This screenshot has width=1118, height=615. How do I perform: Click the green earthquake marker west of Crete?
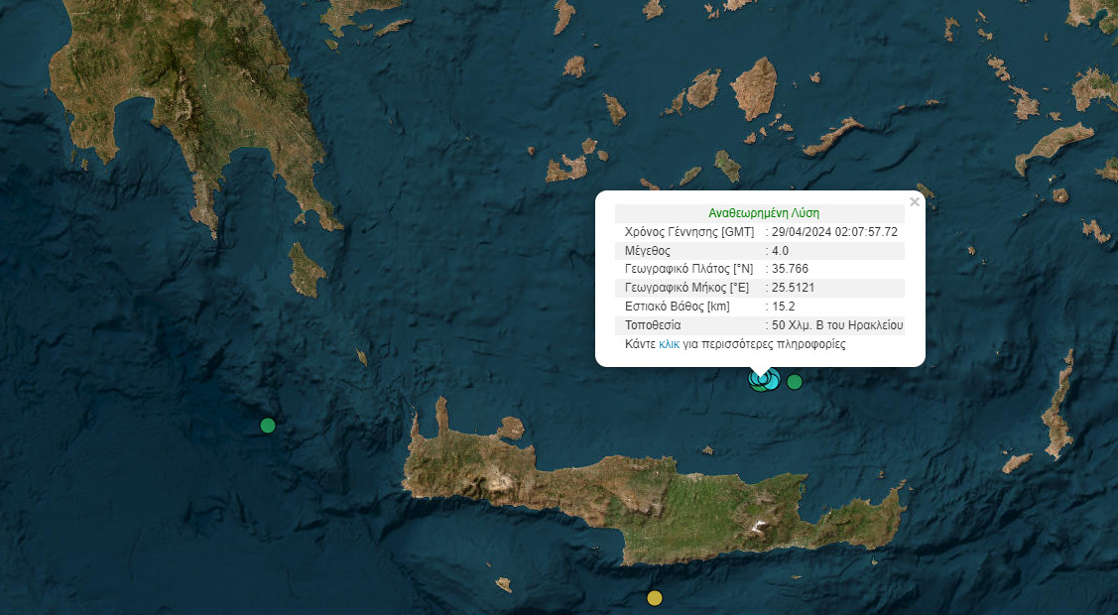click(x=267, y=426)
